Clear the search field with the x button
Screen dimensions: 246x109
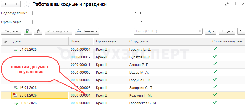pos(200,31)
